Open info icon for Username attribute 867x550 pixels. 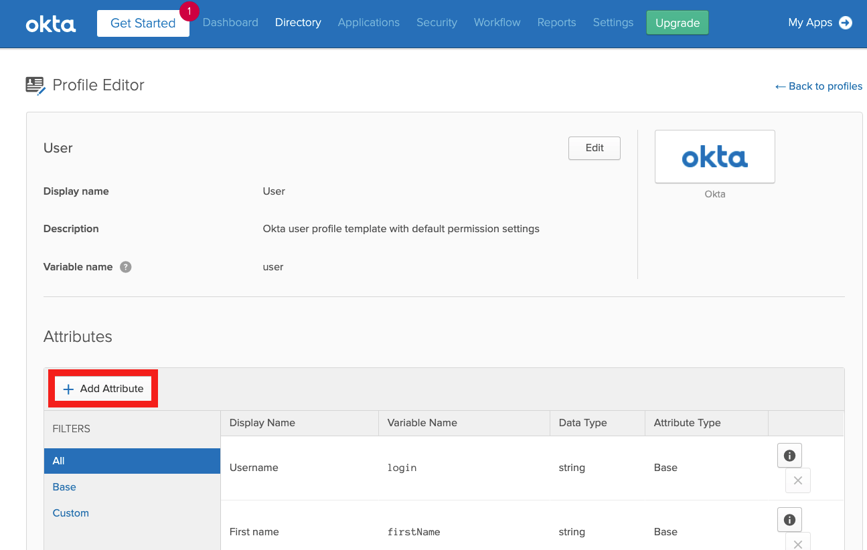point(789,456)
